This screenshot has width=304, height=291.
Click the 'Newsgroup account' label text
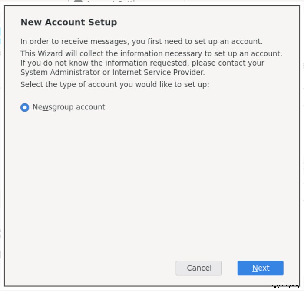[x=69, y=107]
